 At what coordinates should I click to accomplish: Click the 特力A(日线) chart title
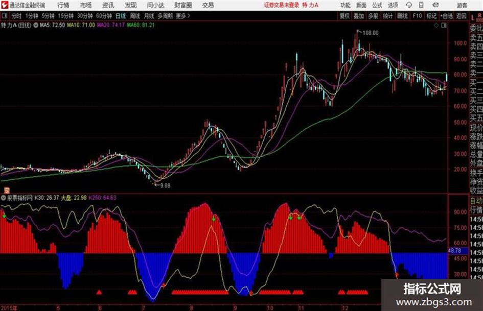tap(16, 25)
